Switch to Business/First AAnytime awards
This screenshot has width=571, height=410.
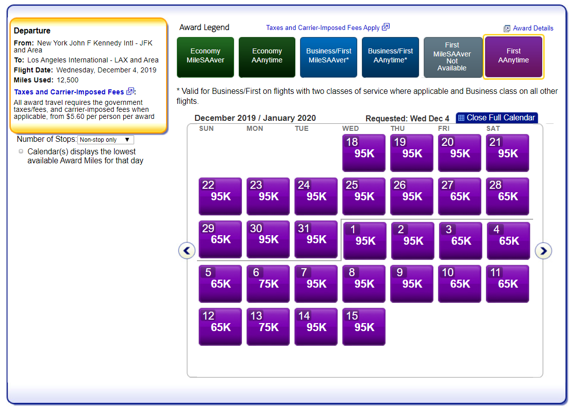tap(390, 56)
